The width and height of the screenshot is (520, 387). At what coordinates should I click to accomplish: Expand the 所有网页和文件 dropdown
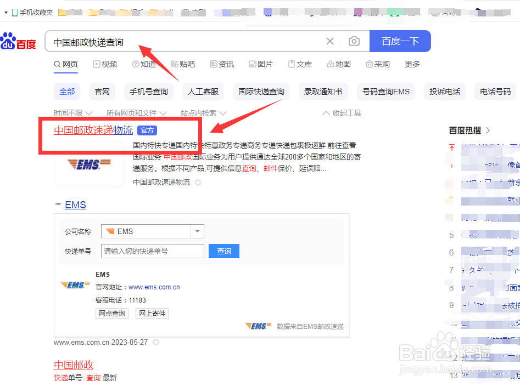[136, 113]
